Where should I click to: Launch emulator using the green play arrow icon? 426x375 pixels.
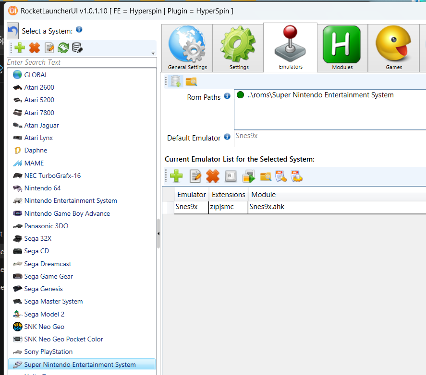tap(249, 176)
